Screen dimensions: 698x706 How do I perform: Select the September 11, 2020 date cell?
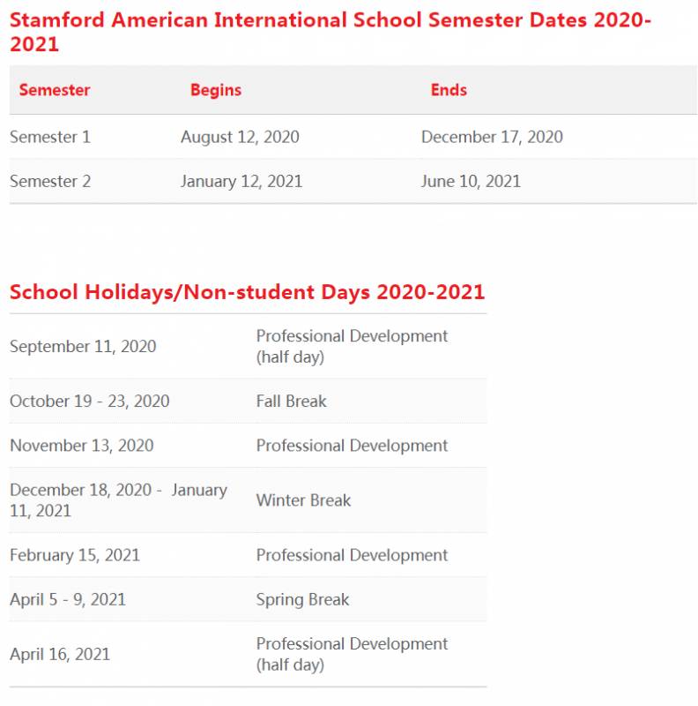(83, 346)
